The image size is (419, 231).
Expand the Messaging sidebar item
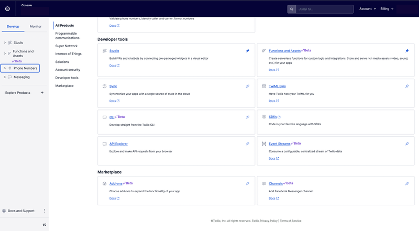point(5,77)
